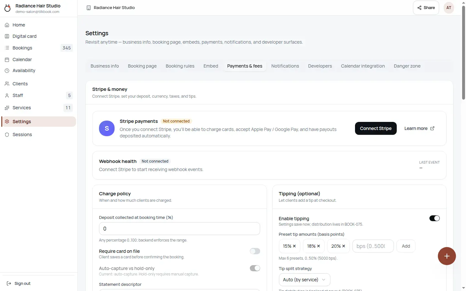
Task: Click the 'Statement descriptor' label
Action: pyautogui.click(x=120, y=285)
